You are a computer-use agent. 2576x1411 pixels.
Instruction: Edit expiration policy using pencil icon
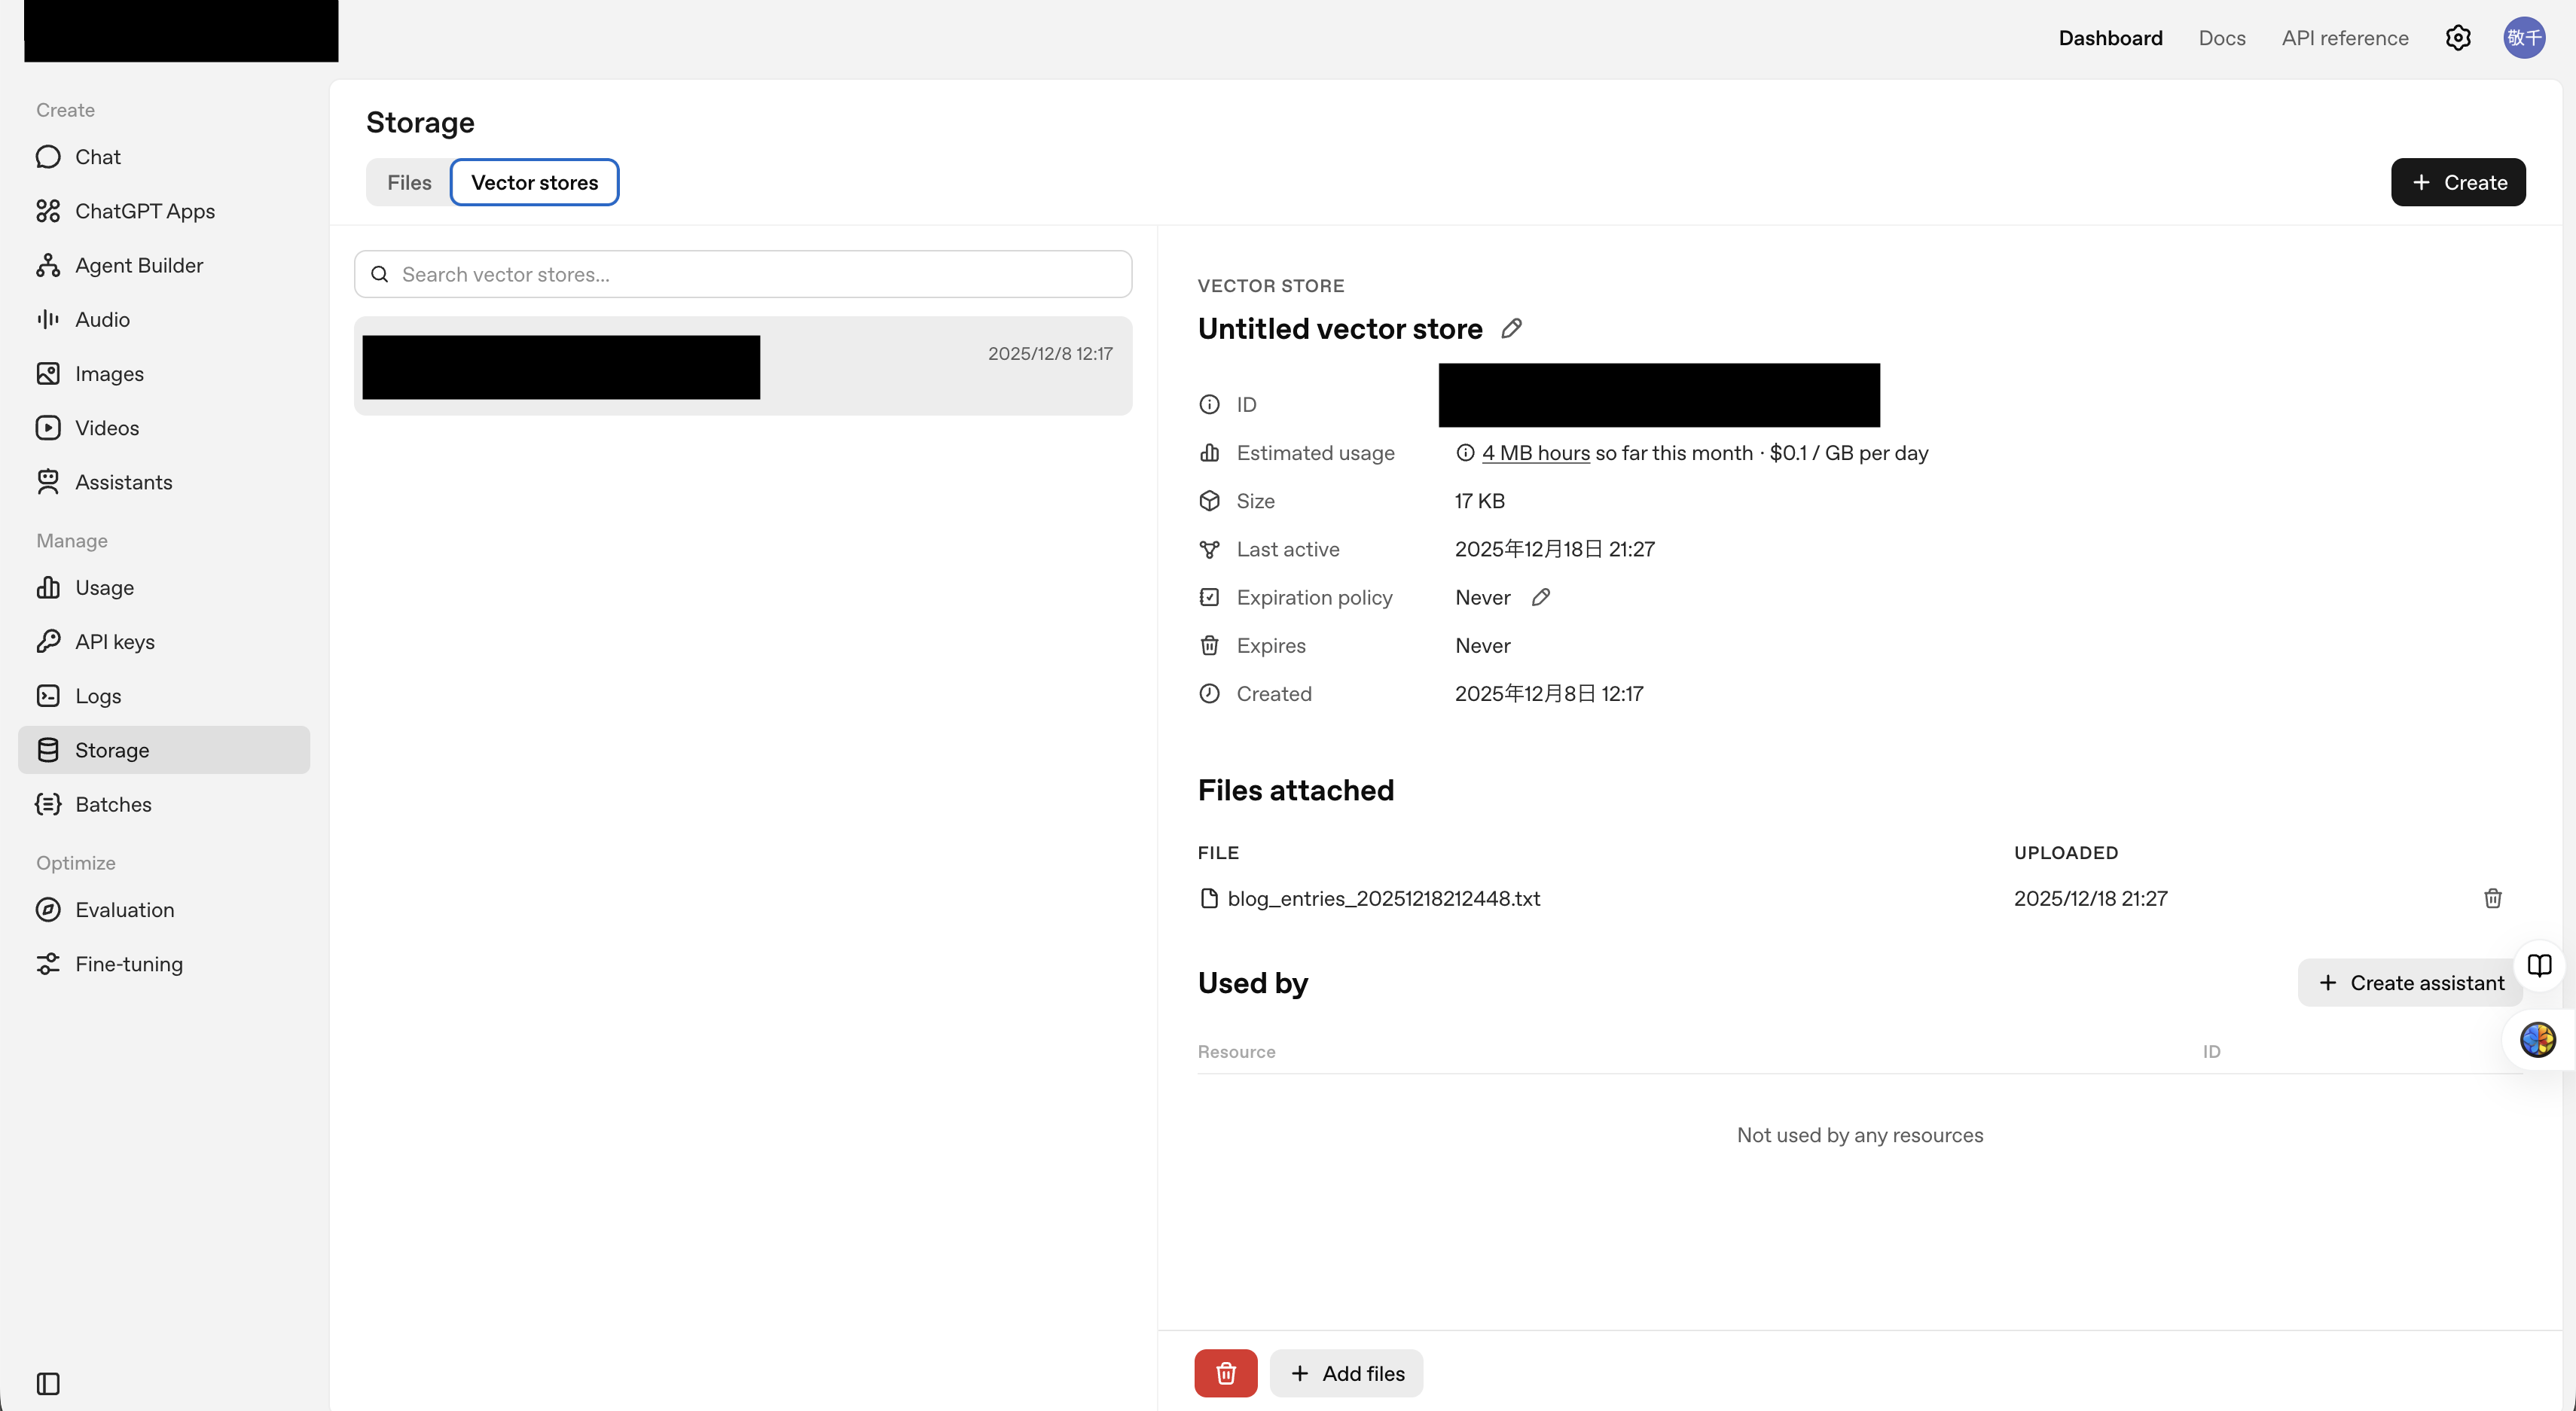point(1541,598)
